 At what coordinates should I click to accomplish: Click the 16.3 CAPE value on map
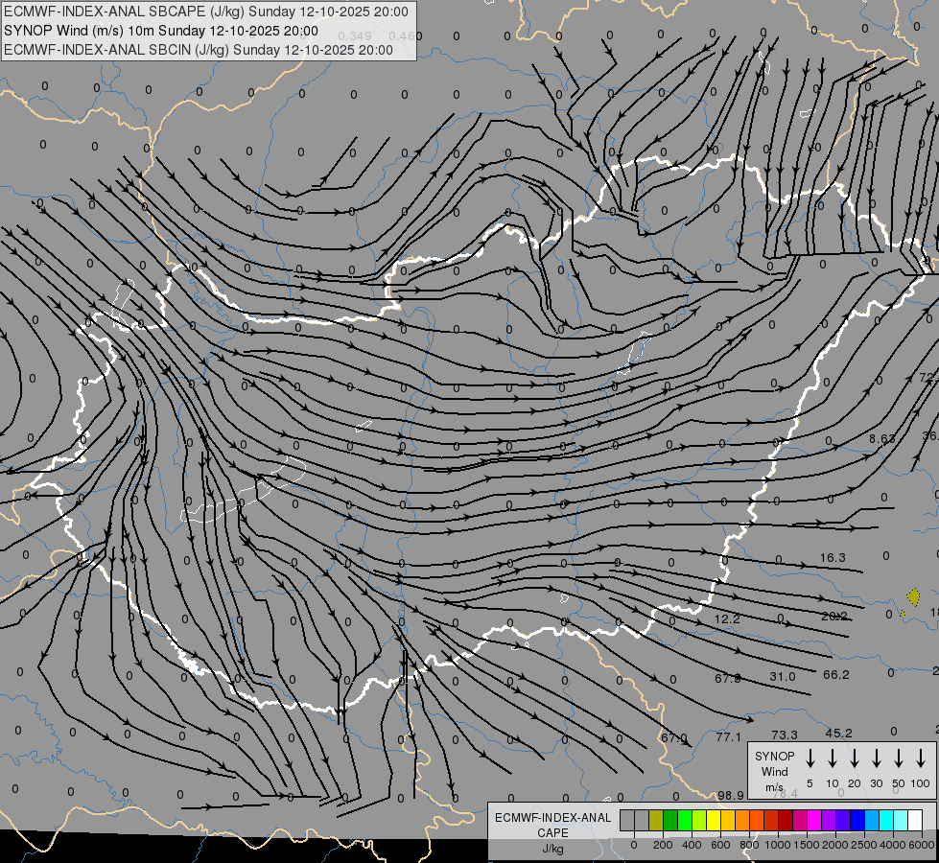point(833,557)
